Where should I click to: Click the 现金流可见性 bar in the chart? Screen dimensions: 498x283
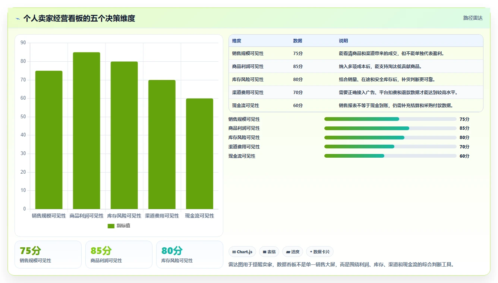(x=199, y=154)
